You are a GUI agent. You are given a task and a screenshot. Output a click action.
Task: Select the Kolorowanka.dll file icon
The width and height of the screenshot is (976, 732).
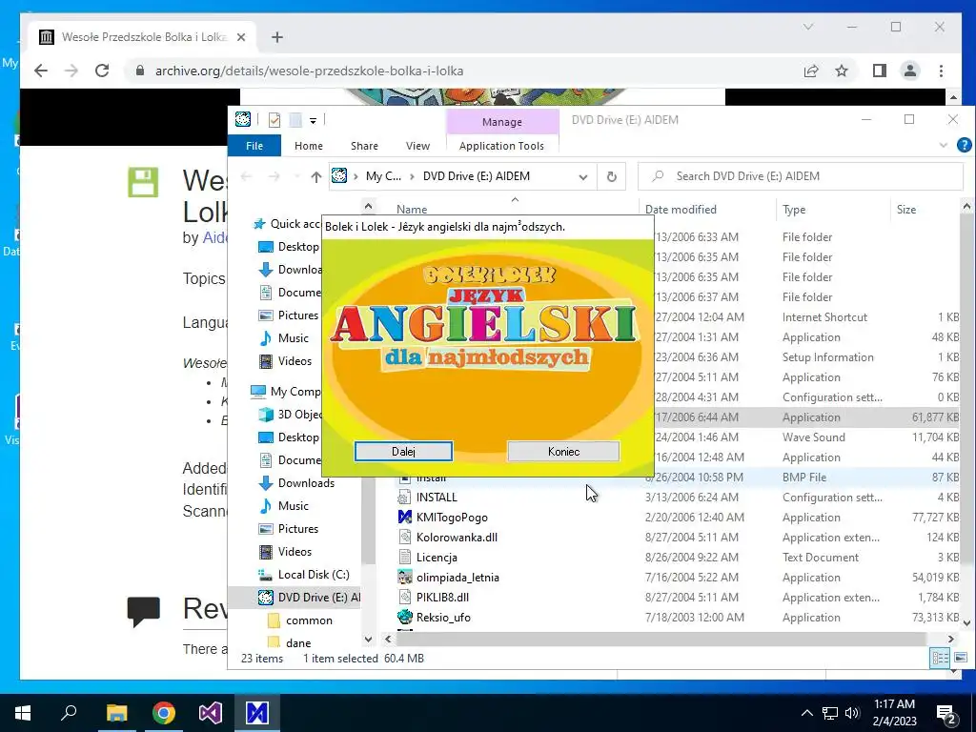pos(405,538)
